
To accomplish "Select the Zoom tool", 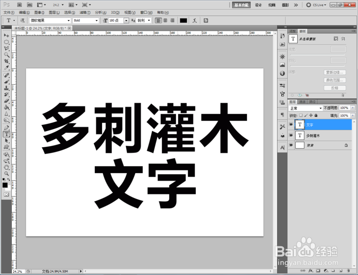I will [x=6, y=174].
